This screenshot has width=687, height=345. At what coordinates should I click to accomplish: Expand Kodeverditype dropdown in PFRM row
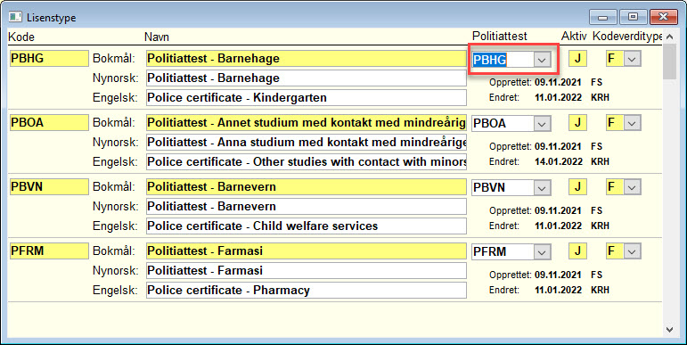pos(633,251)
